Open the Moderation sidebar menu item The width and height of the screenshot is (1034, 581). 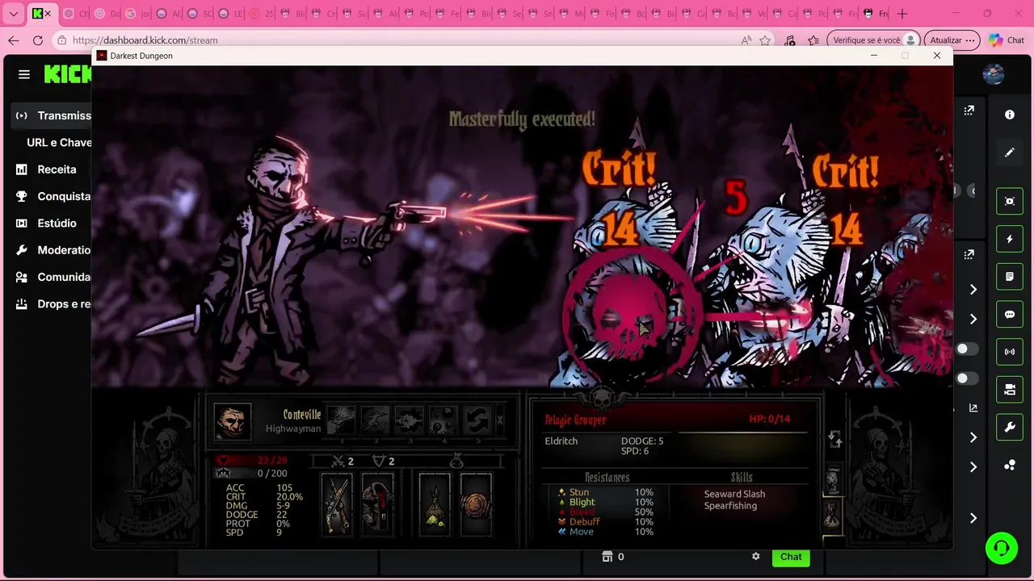tap(53, 250)
